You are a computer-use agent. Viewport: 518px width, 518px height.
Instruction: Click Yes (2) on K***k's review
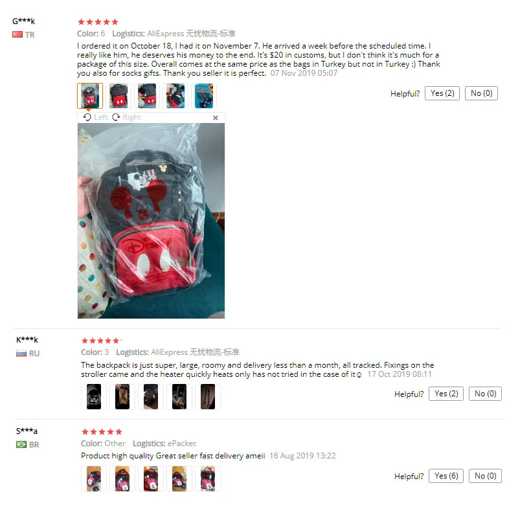coord(446,394)
